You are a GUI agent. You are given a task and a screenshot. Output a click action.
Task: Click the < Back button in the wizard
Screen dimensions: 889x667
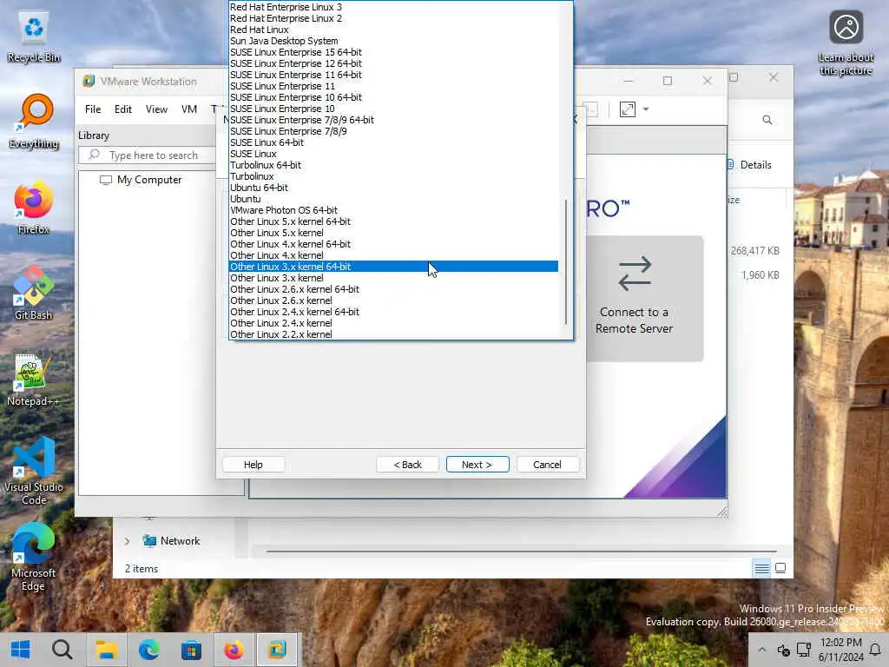(408, 465)
